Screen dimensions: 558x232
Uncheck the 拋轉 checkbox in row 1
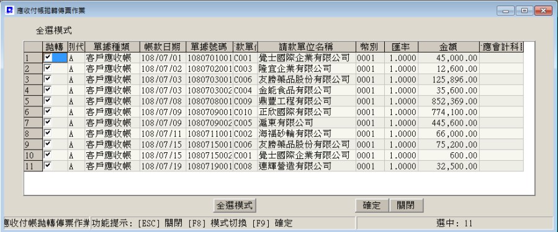pos(47,57)
